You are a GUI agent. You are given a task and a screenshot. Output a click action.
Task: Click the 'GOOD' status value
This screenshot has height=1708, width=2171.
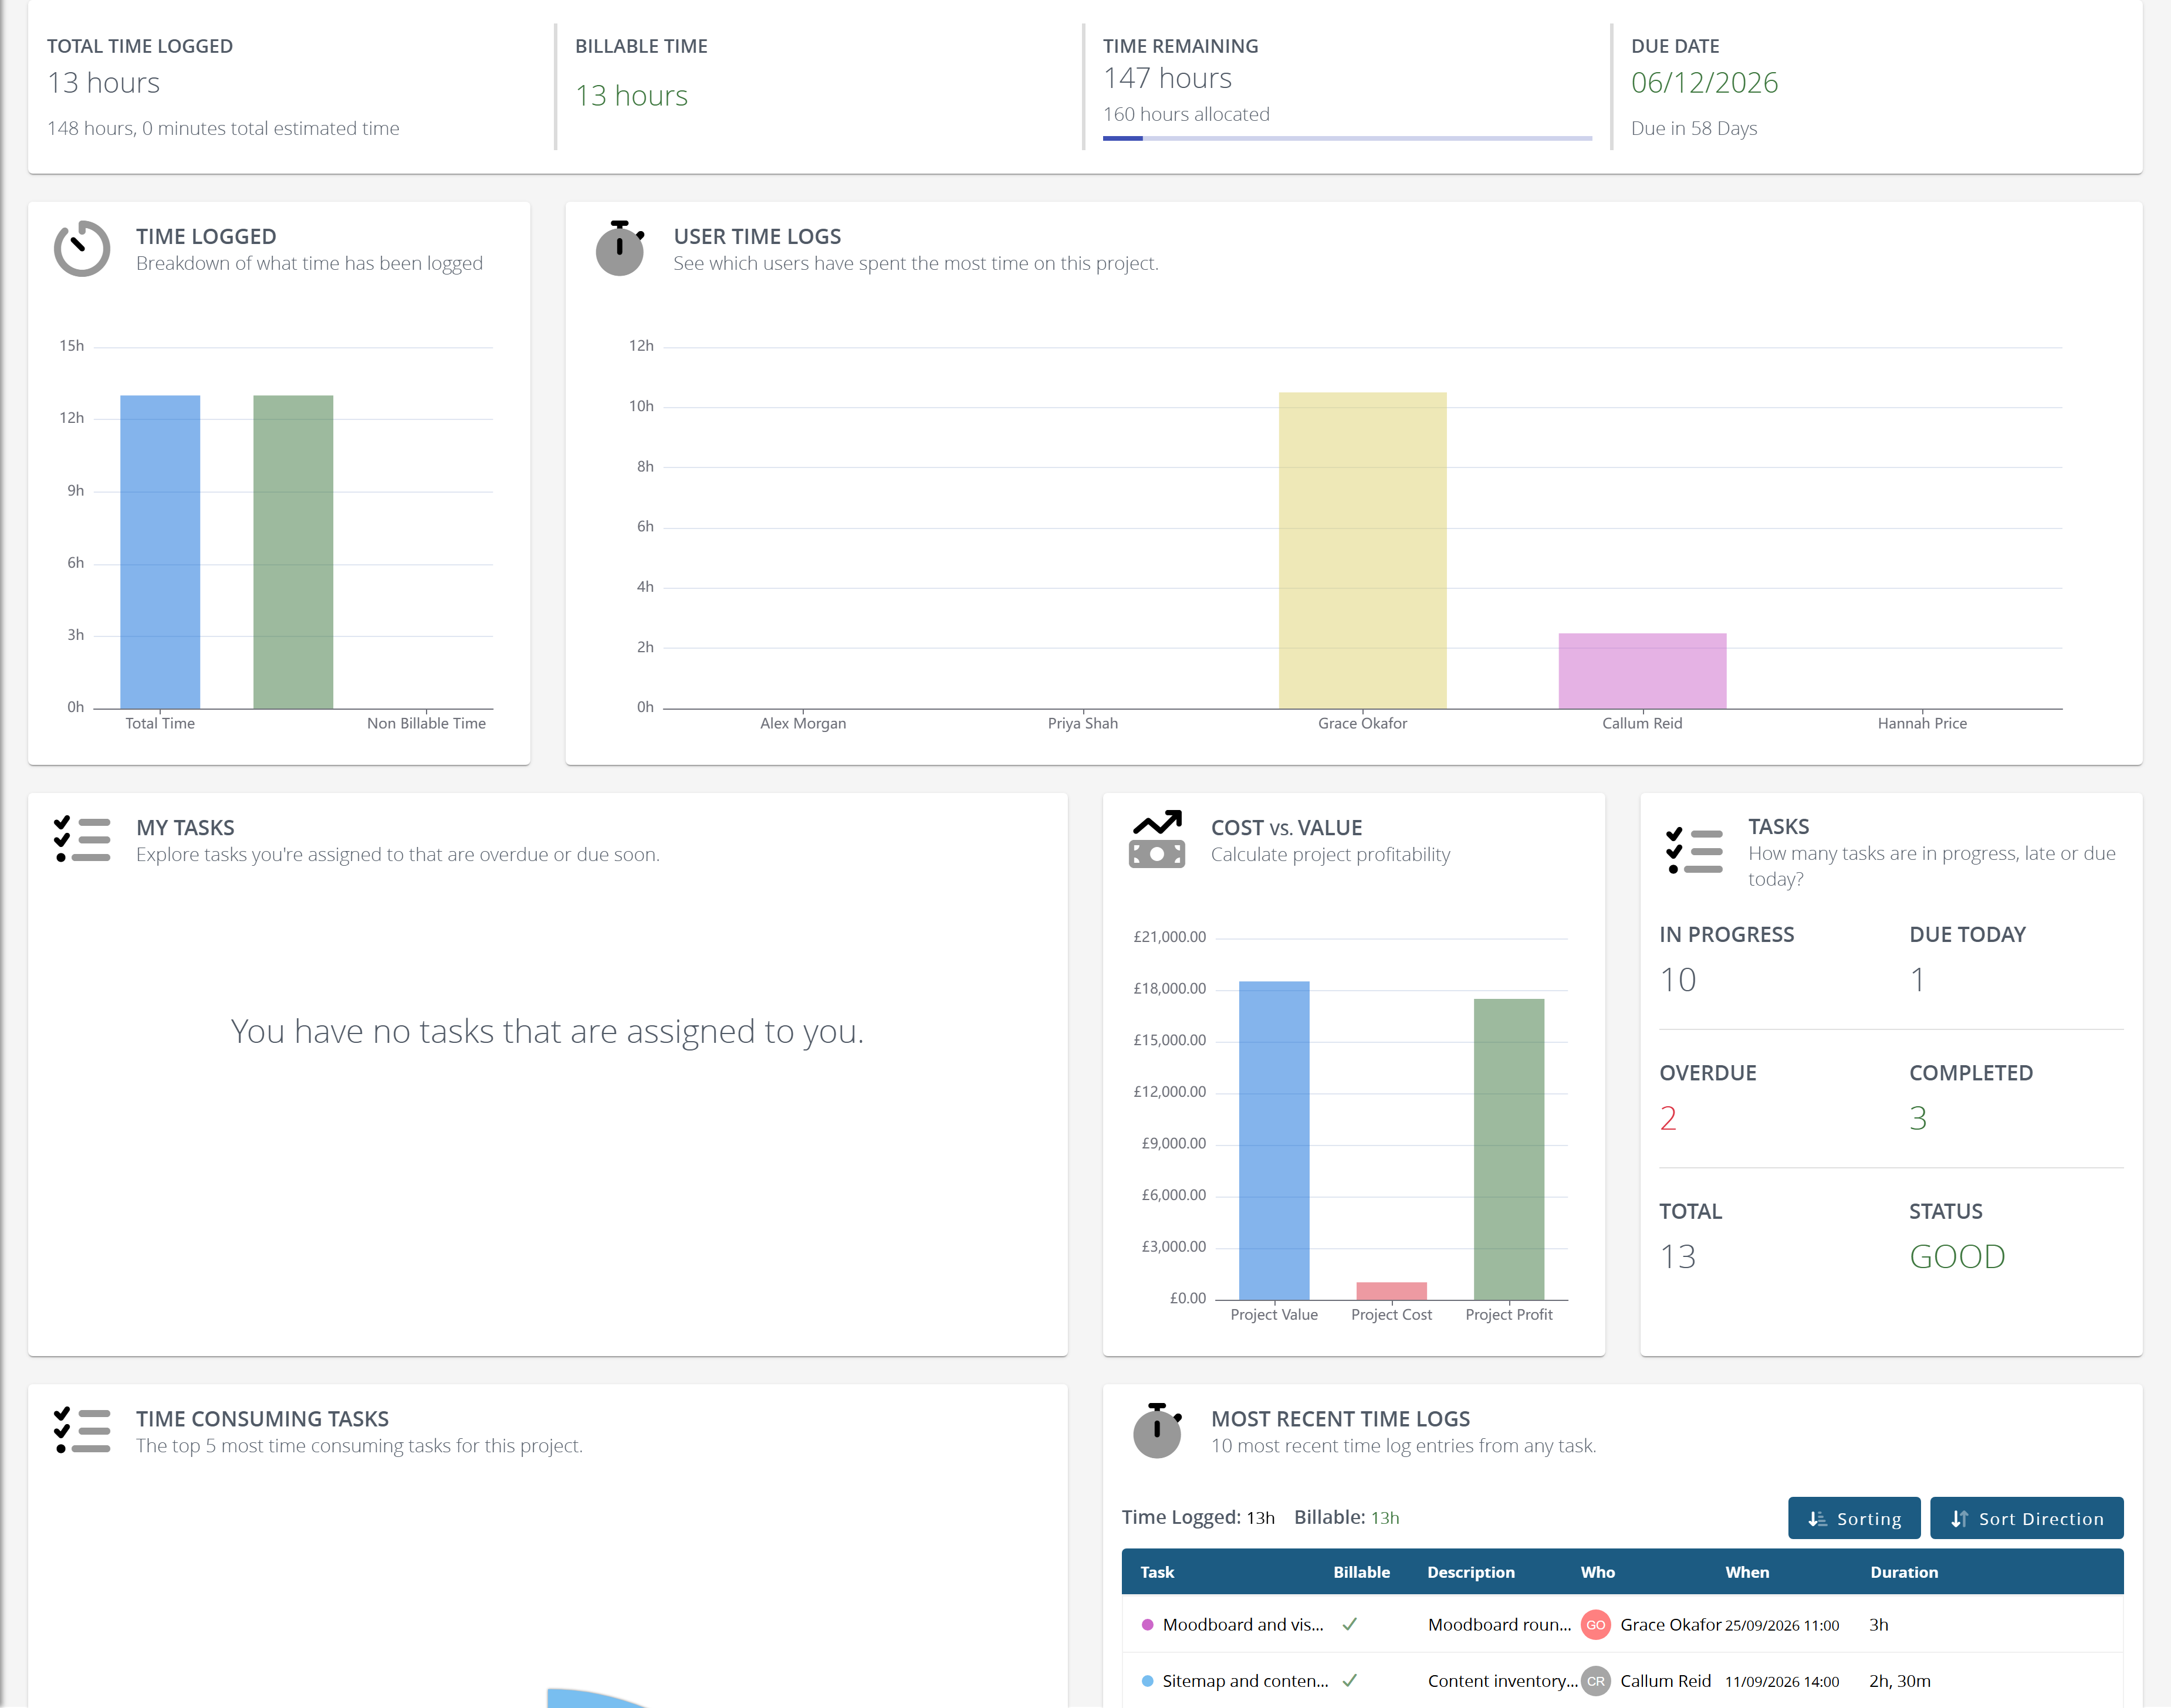pos(1957,1256)
